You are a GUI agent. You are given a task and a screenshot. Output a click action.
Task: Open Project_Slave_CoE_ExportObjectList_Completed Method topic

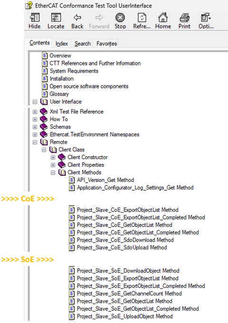coord(141,218)
